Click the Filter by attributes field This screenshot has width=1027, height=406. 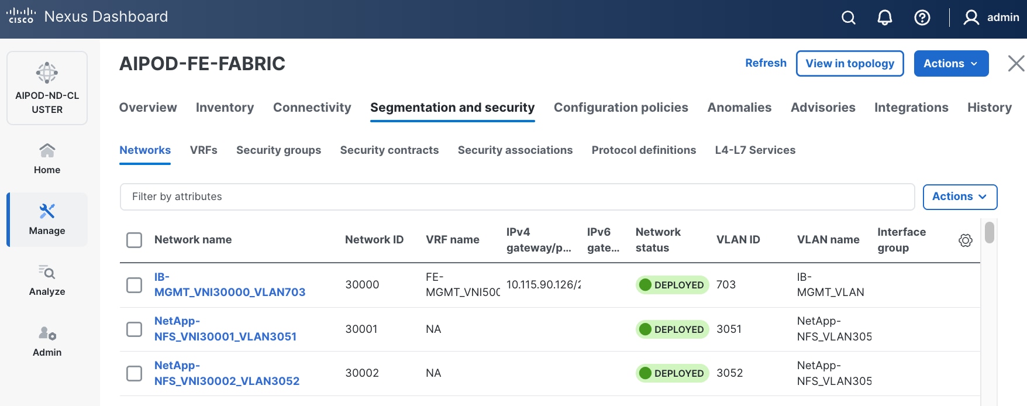(x=516, y=197)
